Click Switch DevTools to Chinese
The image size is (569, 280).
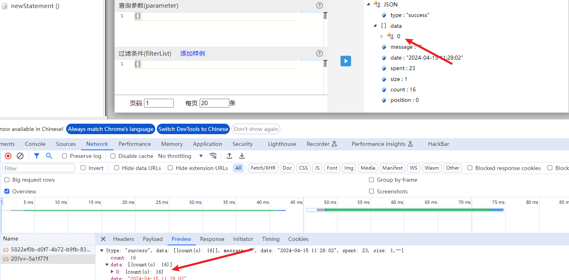(x=193, y=129)
